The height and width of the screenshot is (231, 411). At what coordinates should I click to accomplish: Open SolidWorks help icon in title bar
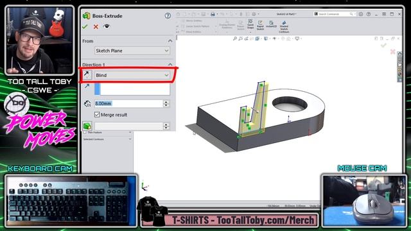pos(369,14)
